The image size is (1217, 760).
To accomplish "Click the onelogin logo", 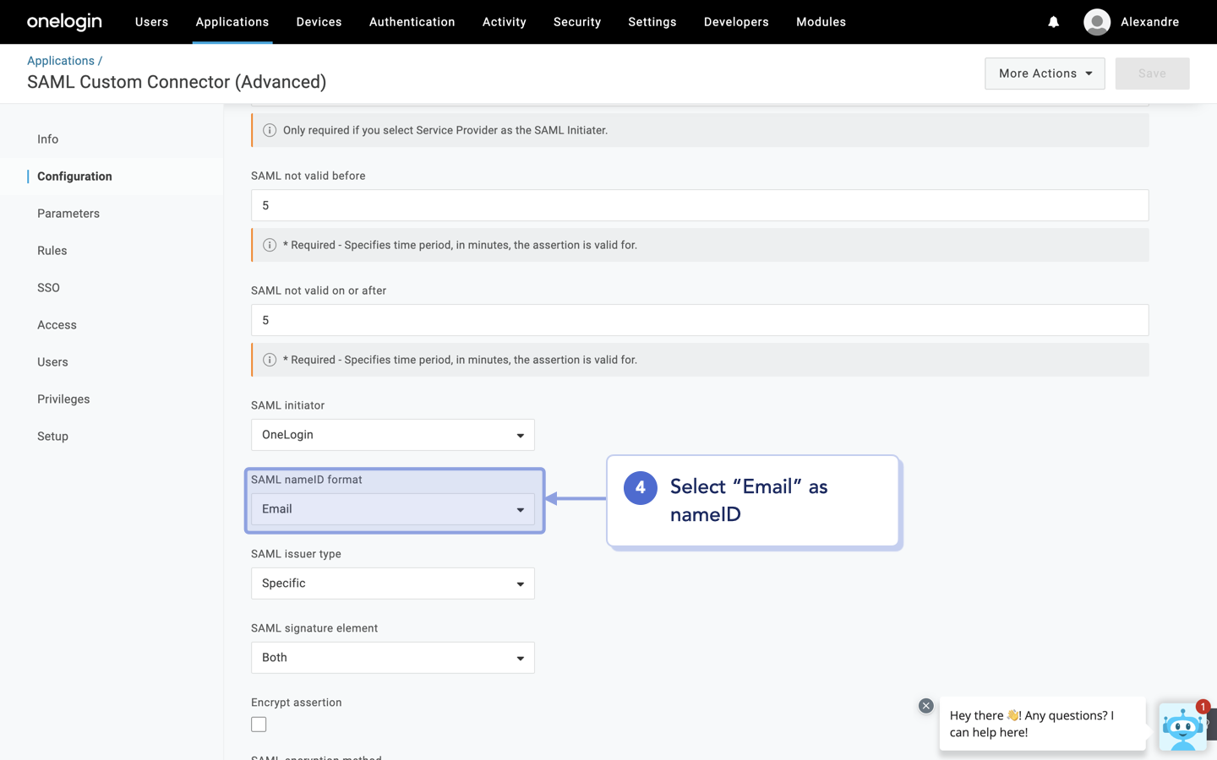I will tap(64, 21).
